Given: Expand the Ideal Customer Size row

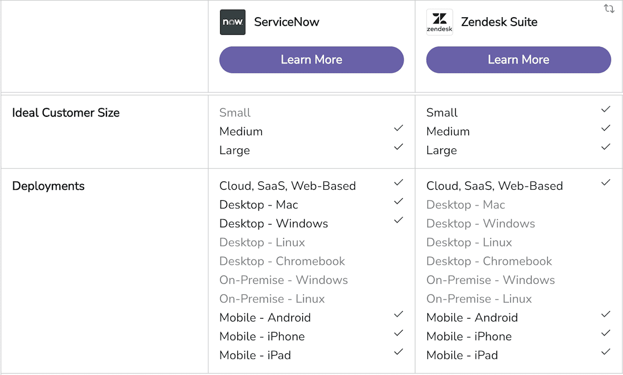Looking at the screenshot, I should coord(65,113).
